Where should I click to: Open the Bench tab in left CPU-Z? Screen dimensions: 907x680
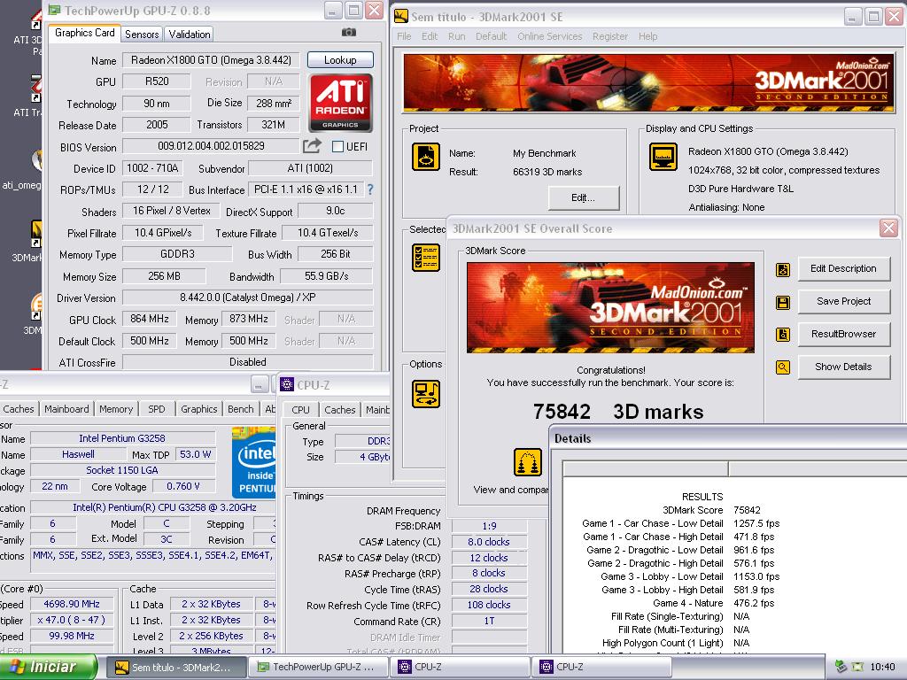[x=240, y=409]
